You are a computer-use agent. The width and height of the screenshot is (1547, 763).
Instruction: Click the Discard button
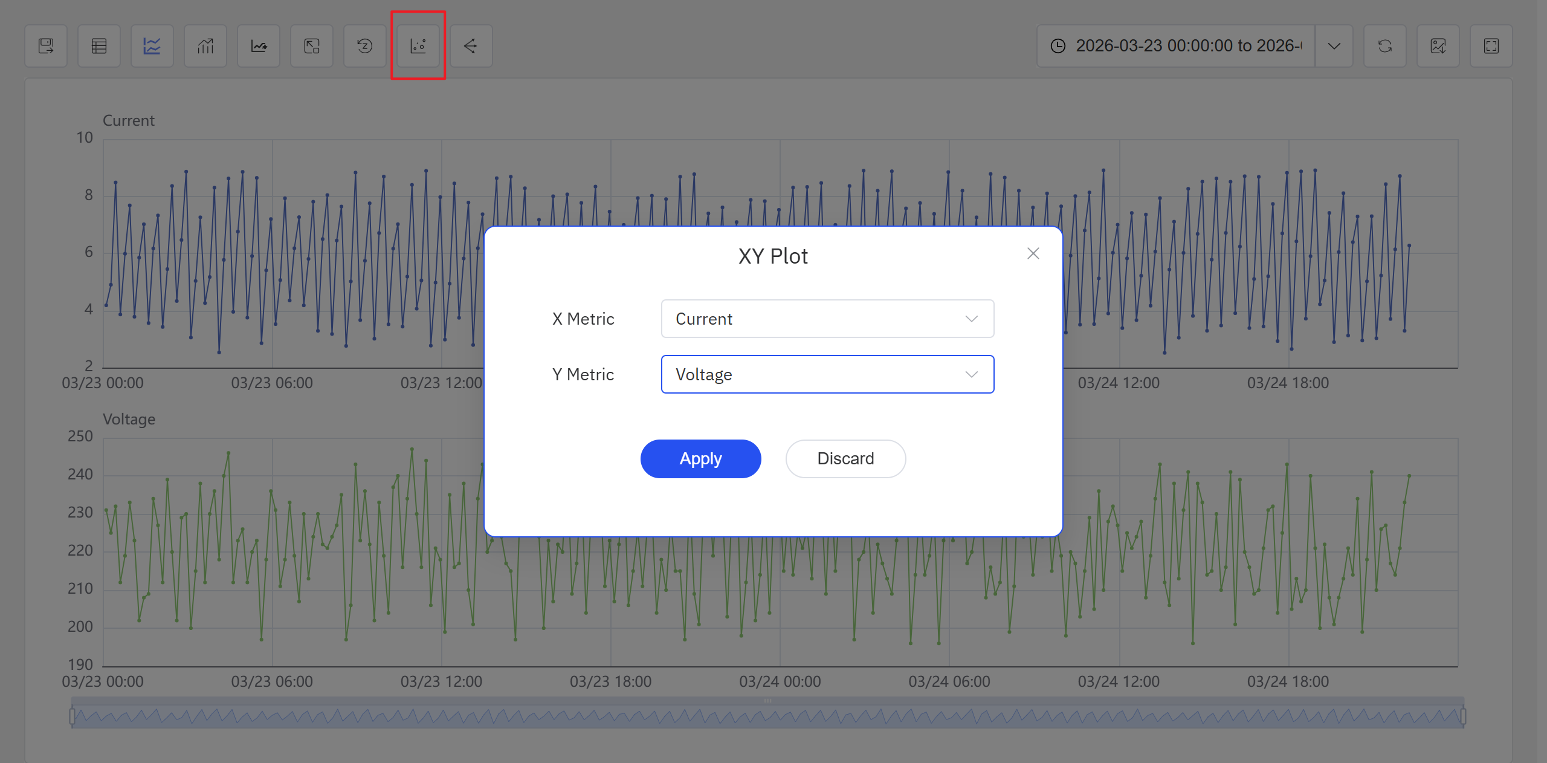[845, 459]
